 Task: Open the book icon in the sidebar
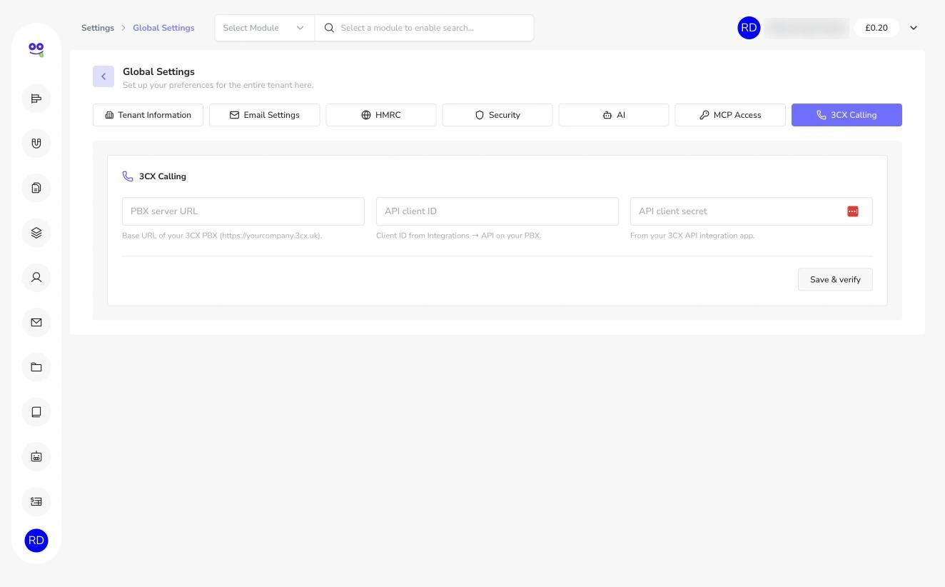36,412
